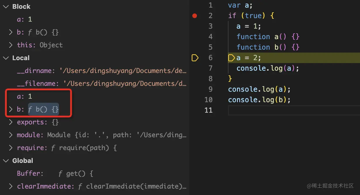This screenshot has height=195, width=360.
Task: Click line number 11 in gutter
Action: pyautogui.click(x=208, y=110)
